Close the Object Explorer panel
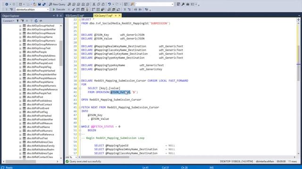The width and height of the screenshot is (302, 169). tap(61, 15)
